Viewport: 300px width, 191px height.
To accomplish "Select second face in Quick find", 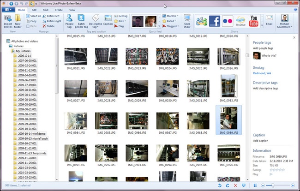I will (150, 21).
